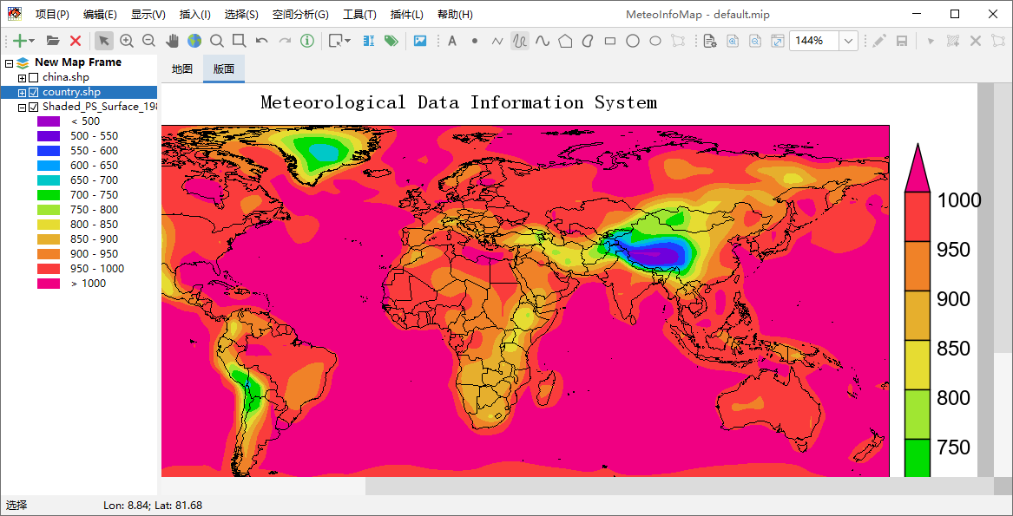Select the Identifier info tool
1013x516 pixels.
[307, 41]
